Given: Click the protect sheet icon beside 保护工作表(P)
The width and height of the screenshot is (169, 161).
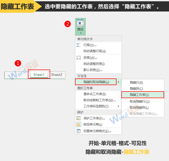Looking at the screenshot, I should (78, 118).
